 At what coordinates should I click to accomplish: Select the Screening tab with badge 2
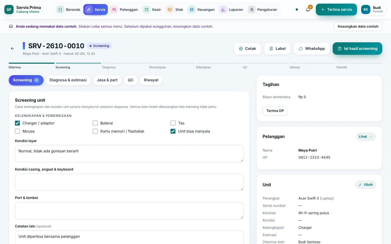(x=26, y=80)
